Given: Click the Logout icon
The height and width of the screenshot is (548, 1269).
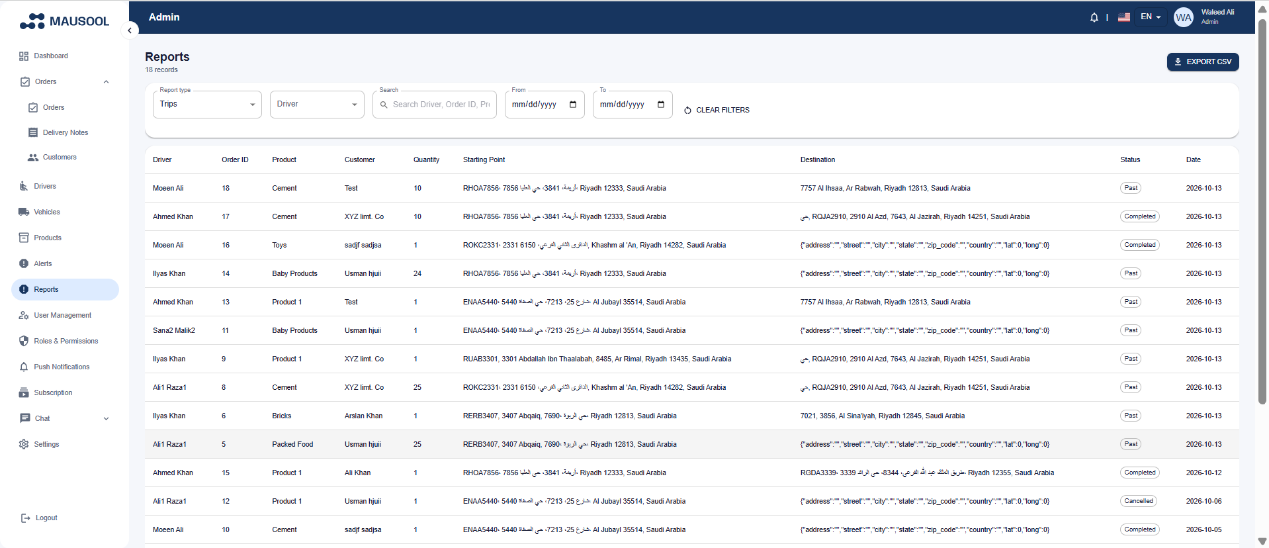Looking at the screenshot, I should pos(25,518).
